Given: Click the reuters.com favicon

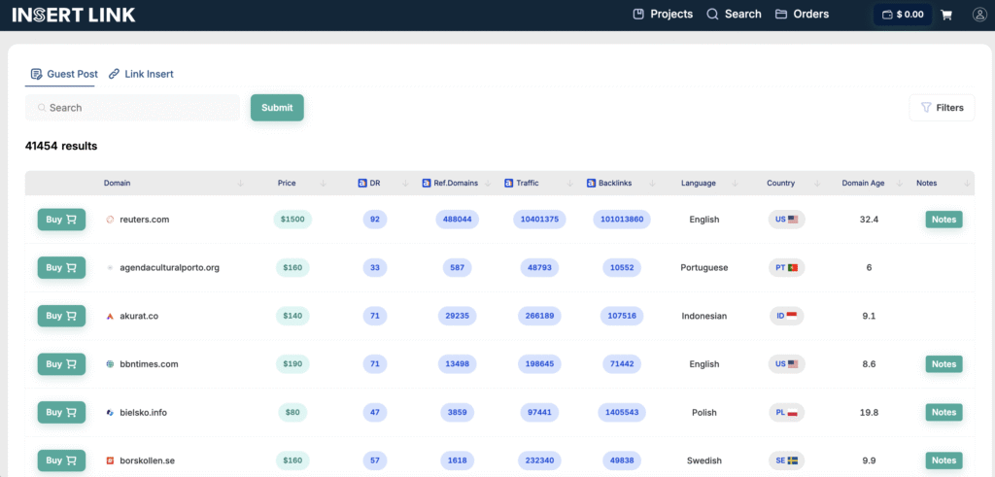Looking at the screenshot, I should click(x=110, y=220).
